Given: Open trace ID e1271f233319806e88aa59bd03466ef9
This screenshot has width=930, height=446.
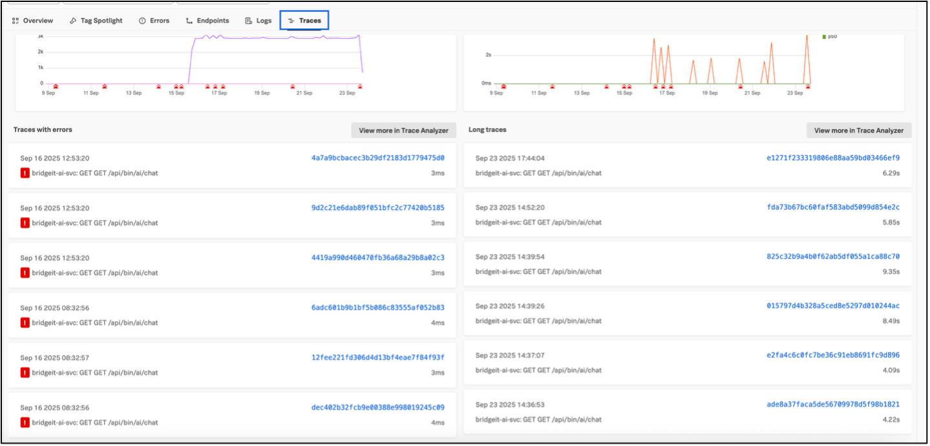Looking at the screenshot, I should pos(832,158).
